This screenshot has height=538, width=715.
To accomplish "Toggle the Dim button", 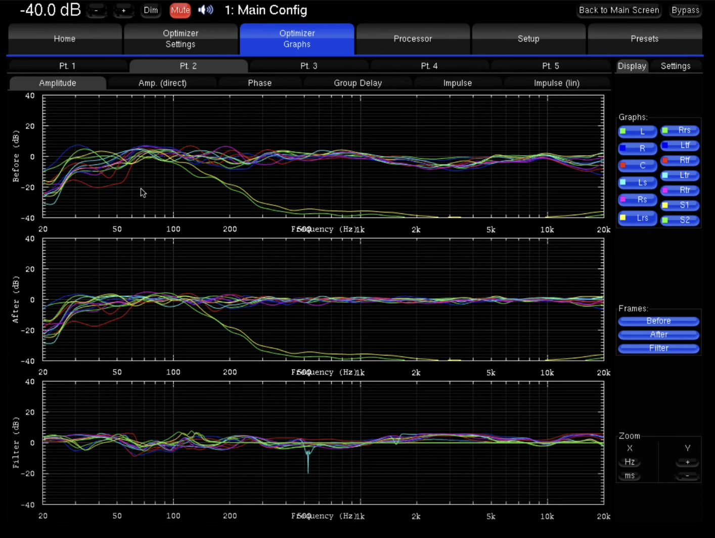I will (151, 10).
